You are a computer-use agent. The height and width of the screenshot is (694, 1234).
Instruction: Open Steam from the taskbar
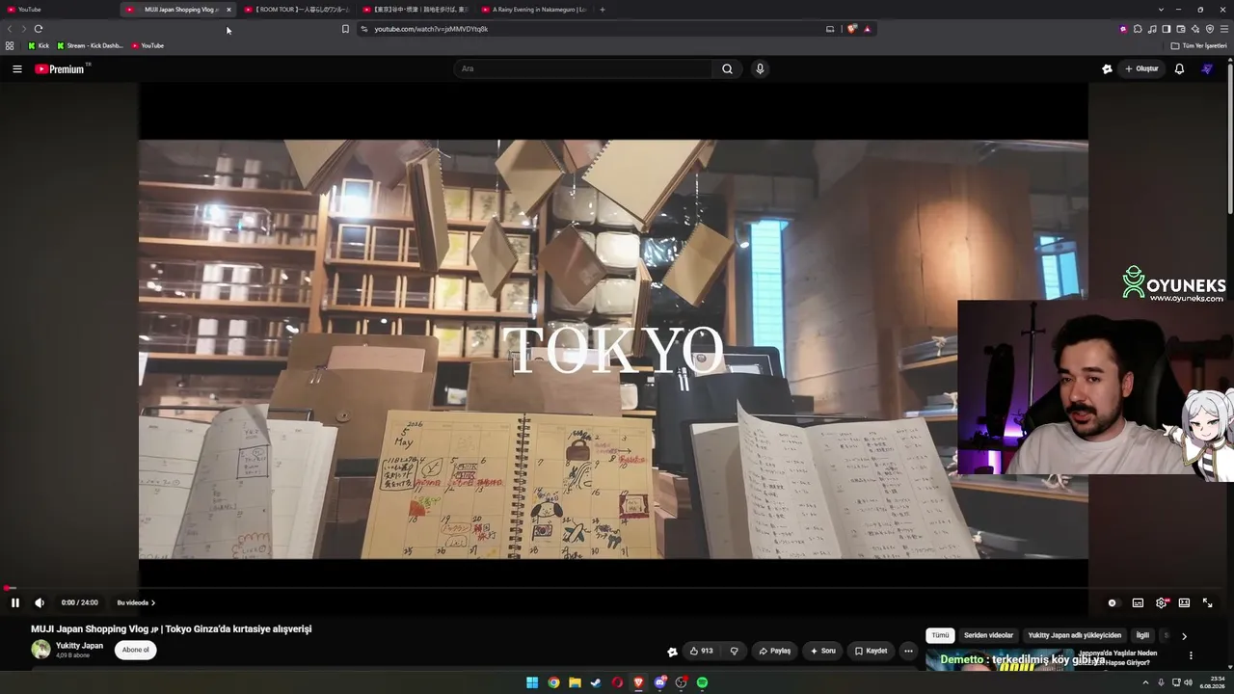[x=596, y=682]
